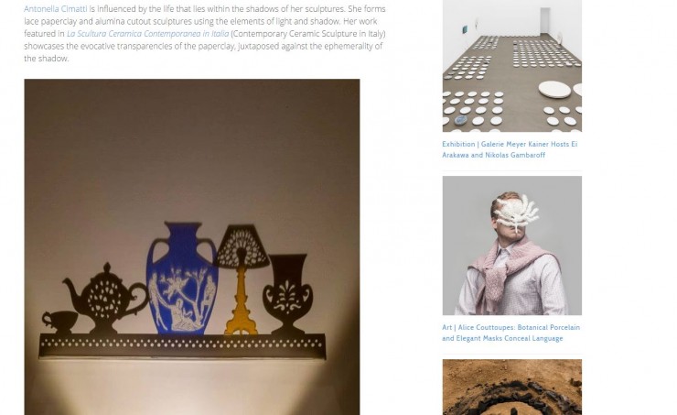Click the large white disc in the gallery thumbnail
677x415 pixels.
(554, 90)
